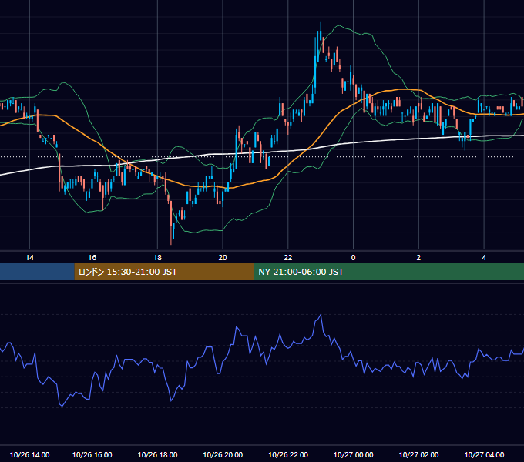Click the 10/27 04:00 date label

click(484, 454)
